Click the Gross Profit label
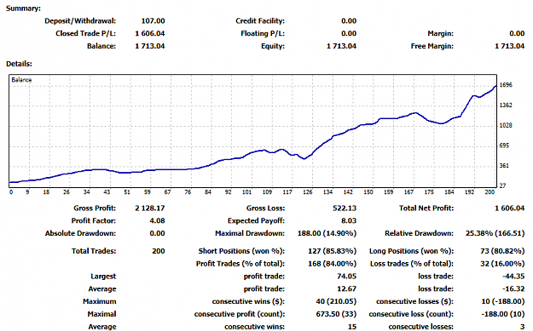This screenshot has height=331, width=533. pyautogui.click(x=95, y=208)
